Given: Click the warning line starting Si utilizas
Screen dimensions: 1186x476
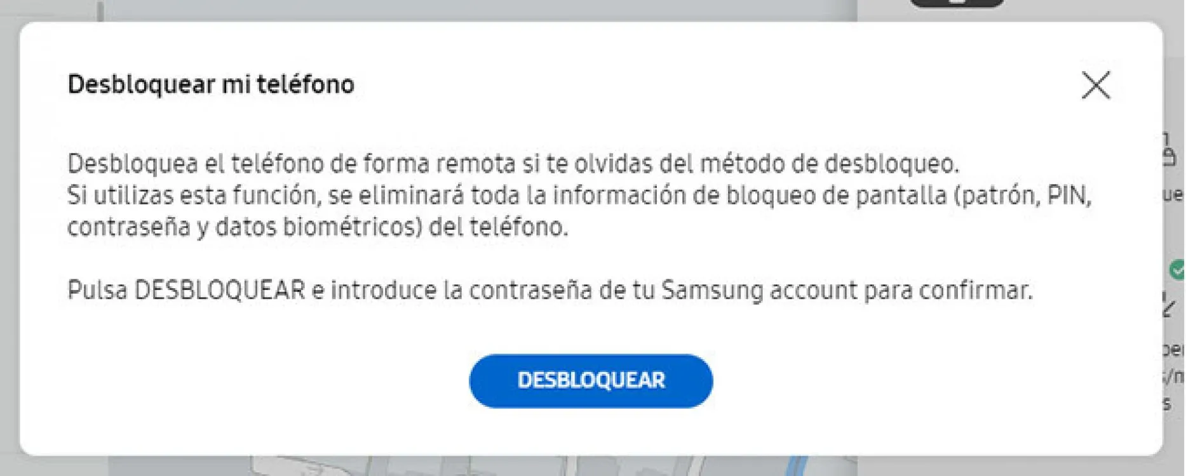Looking at the screenshot, I should coord(579,195).
